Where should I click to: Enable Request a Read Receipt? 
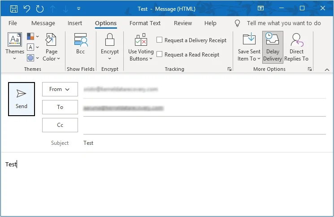point(159,54)
